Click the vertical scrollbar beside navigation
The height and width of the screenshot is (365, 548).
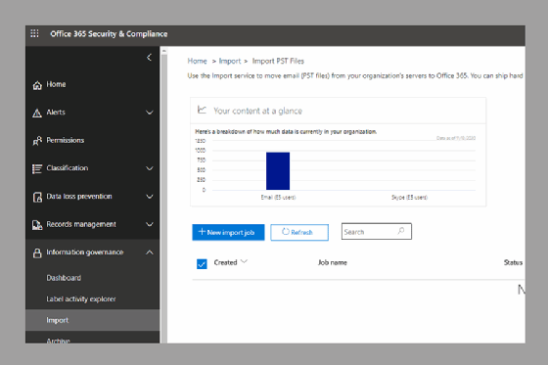[x=163, y=196]
